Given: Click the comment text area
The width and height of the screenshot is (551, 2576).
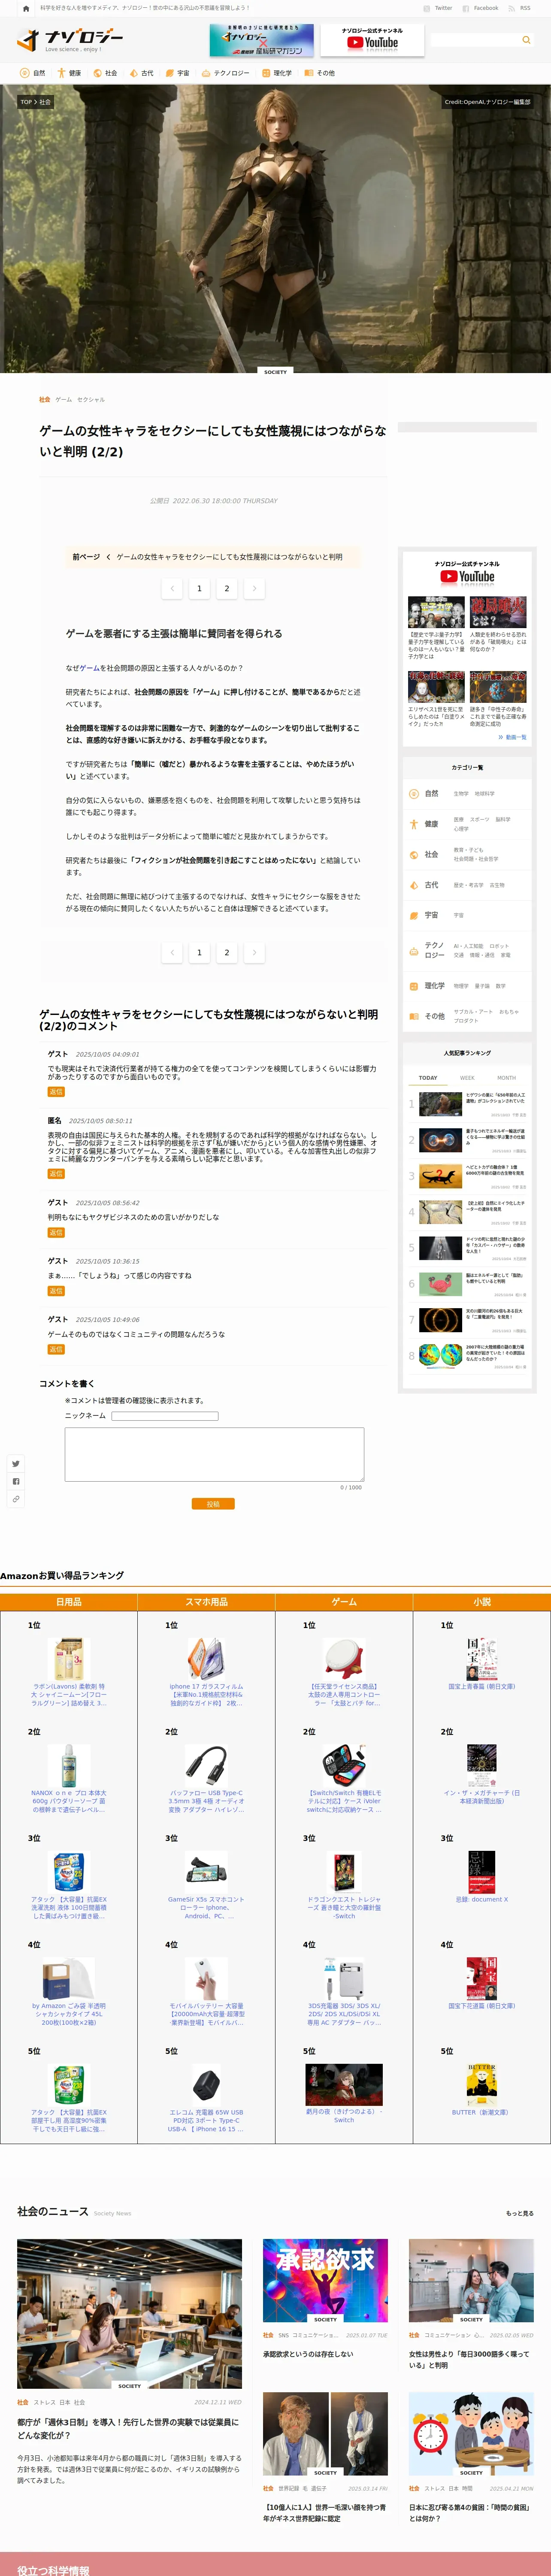Looking at the screenshot, I should [214, 1454].
